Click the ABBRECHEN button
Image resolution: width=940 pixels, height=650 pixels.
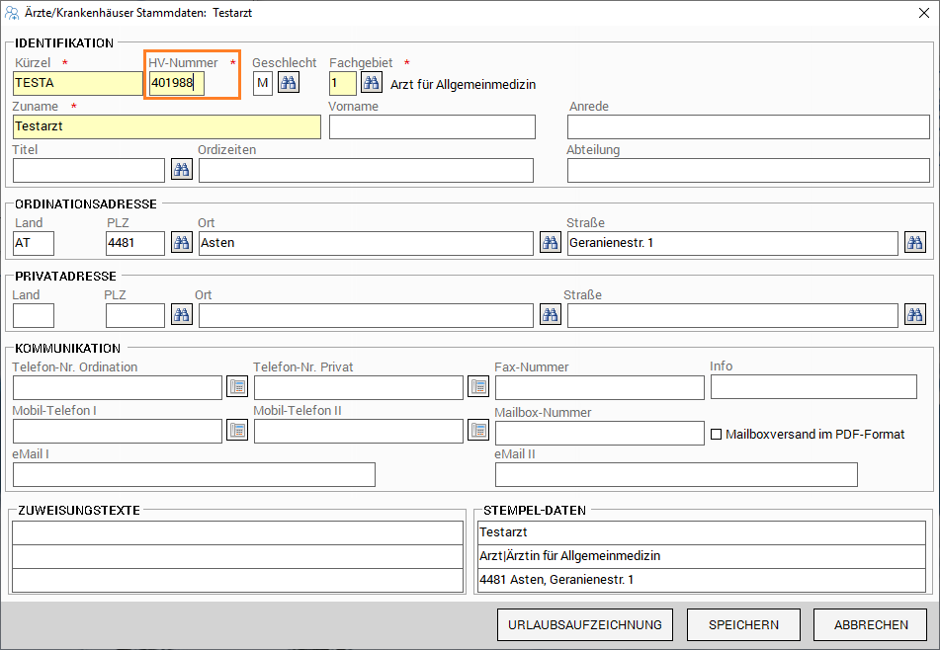[x=870, y=624]
